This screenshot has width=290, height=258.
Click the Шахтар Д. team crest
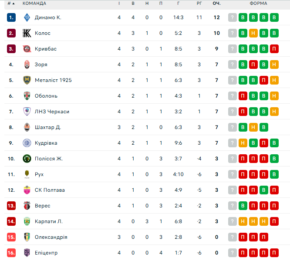click(x=27, y=127)
